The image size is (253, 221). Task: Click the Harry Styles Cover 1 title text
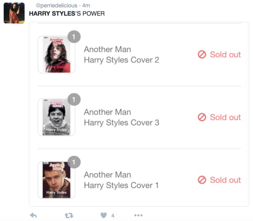click(121, 185)
